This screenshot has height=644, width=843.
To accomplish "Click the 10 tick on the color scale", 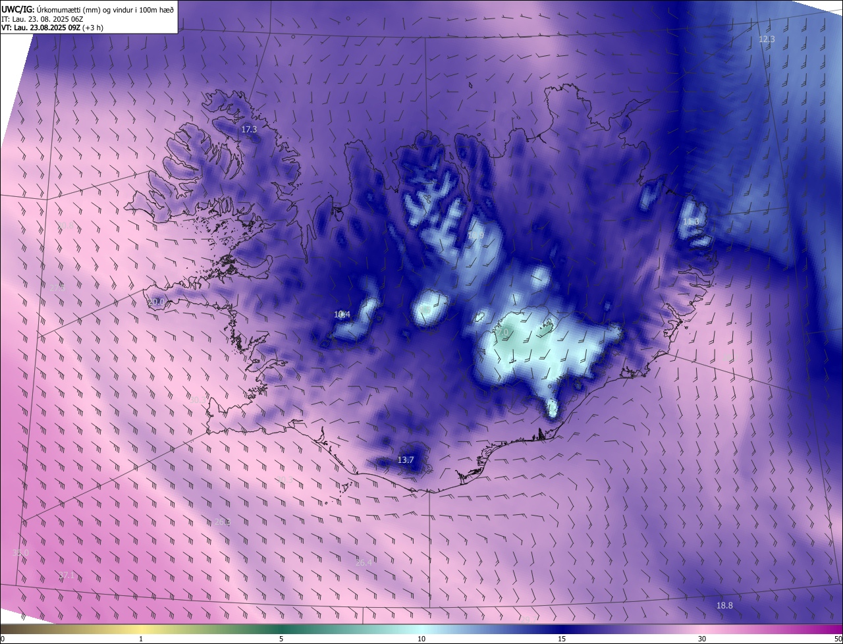I will [421, 639].
